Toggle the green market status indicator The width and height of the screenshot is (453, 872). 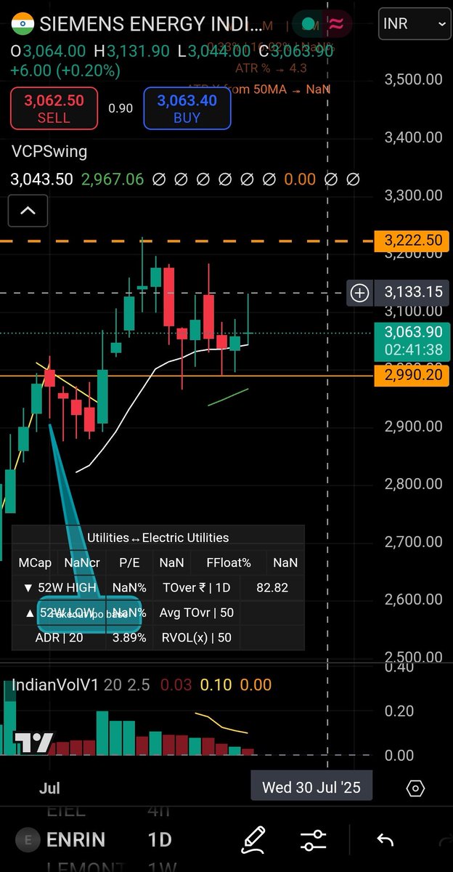tap(310, 24)
